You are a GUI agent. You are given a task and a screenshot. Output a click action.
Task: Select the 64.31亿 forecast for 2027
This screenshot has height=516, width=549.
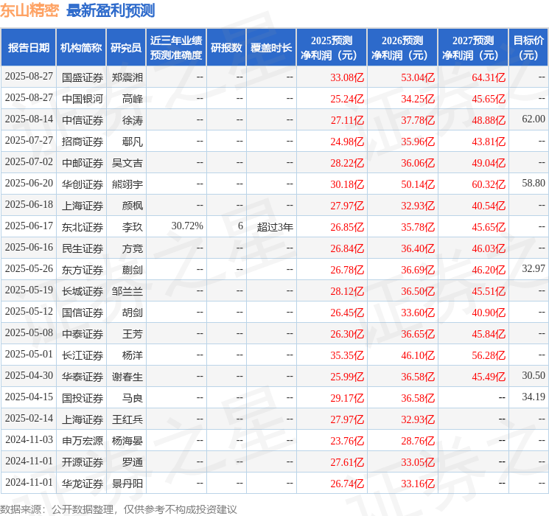tap(489, 77)
